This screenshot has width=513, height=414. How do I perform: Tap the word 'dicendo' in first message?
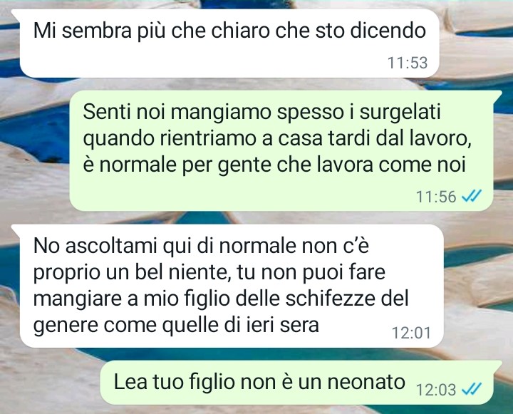point(388,31)
